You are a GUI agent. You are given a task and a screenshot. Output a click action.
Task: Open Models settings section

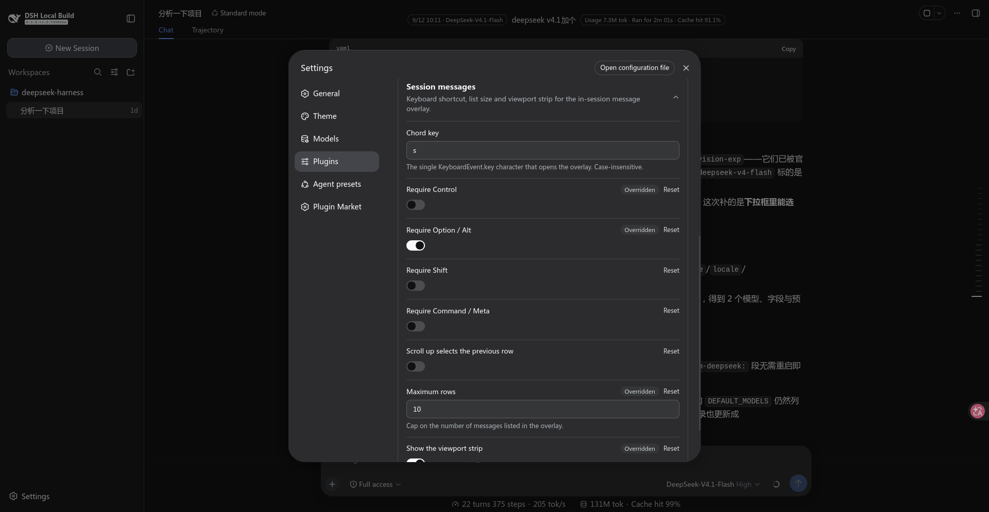point(337,139)
